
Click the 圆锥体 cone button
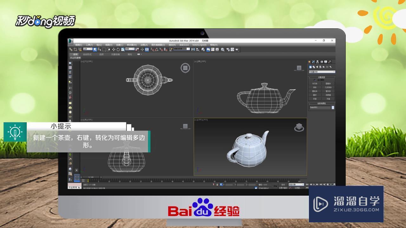[328, 84]
